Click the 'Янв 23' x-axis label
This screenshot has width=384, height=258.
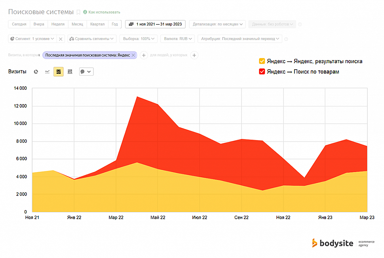pos(325,217)
